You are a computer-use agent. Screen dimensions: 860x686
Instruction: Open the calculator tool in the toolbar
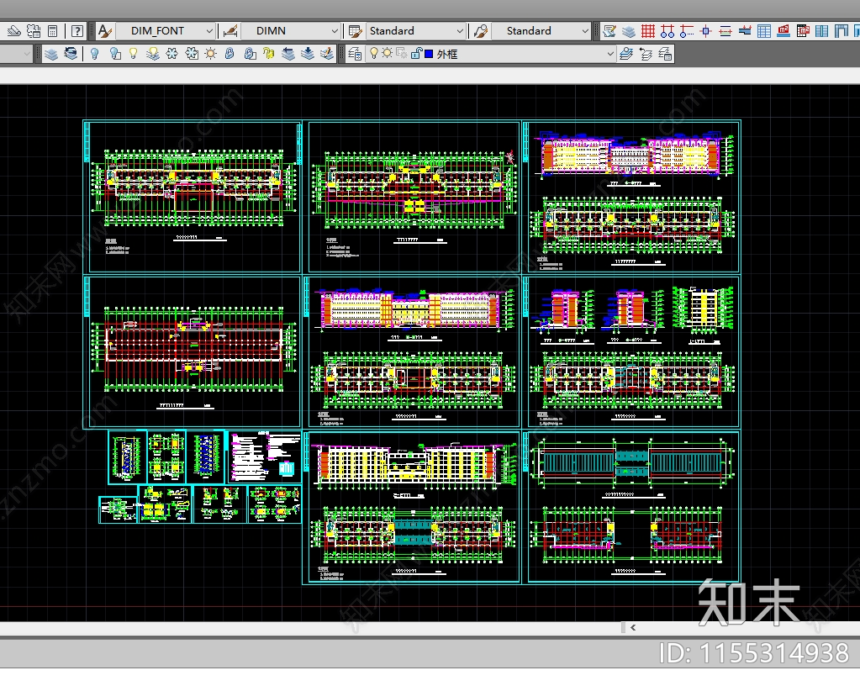[x=53, y=31]
